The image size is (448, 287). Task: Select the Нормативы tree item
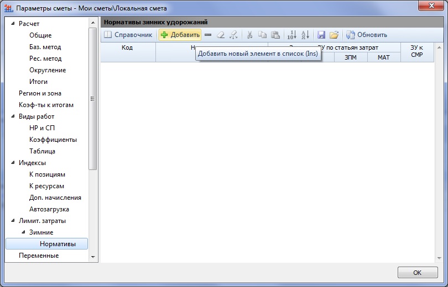[x=47, y=244]
